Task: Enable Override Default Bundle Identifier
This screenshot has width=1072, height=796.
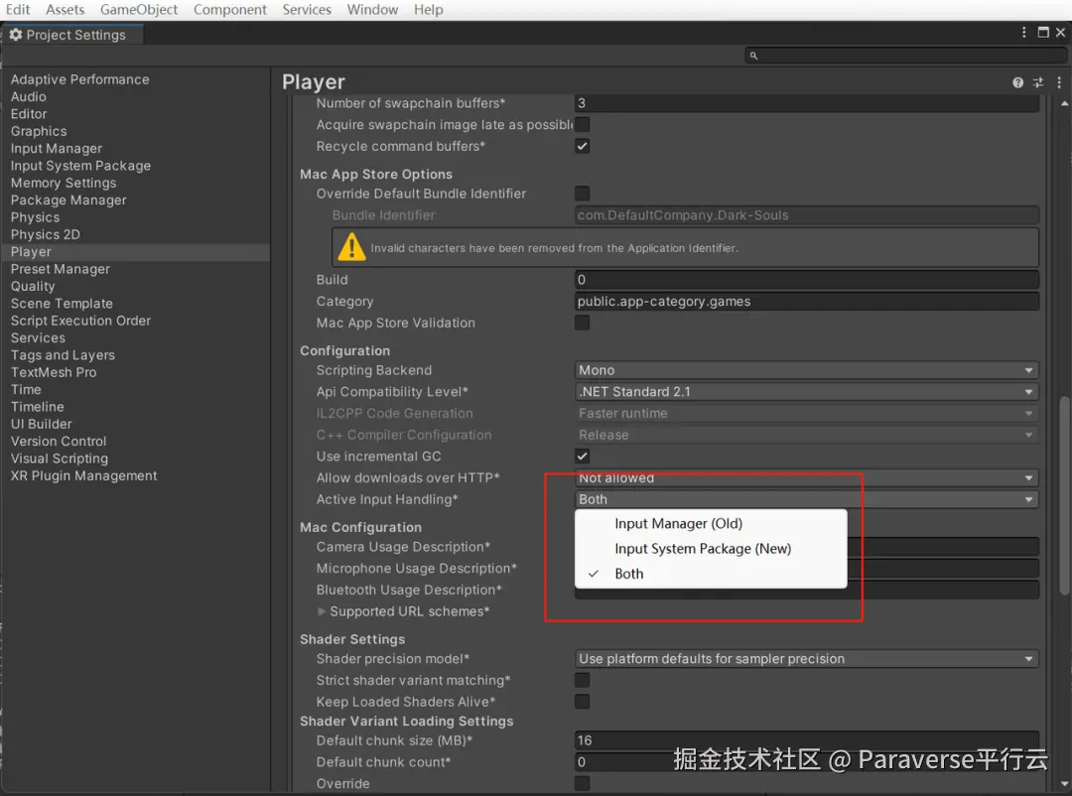Action: click(x=582, y=194)
